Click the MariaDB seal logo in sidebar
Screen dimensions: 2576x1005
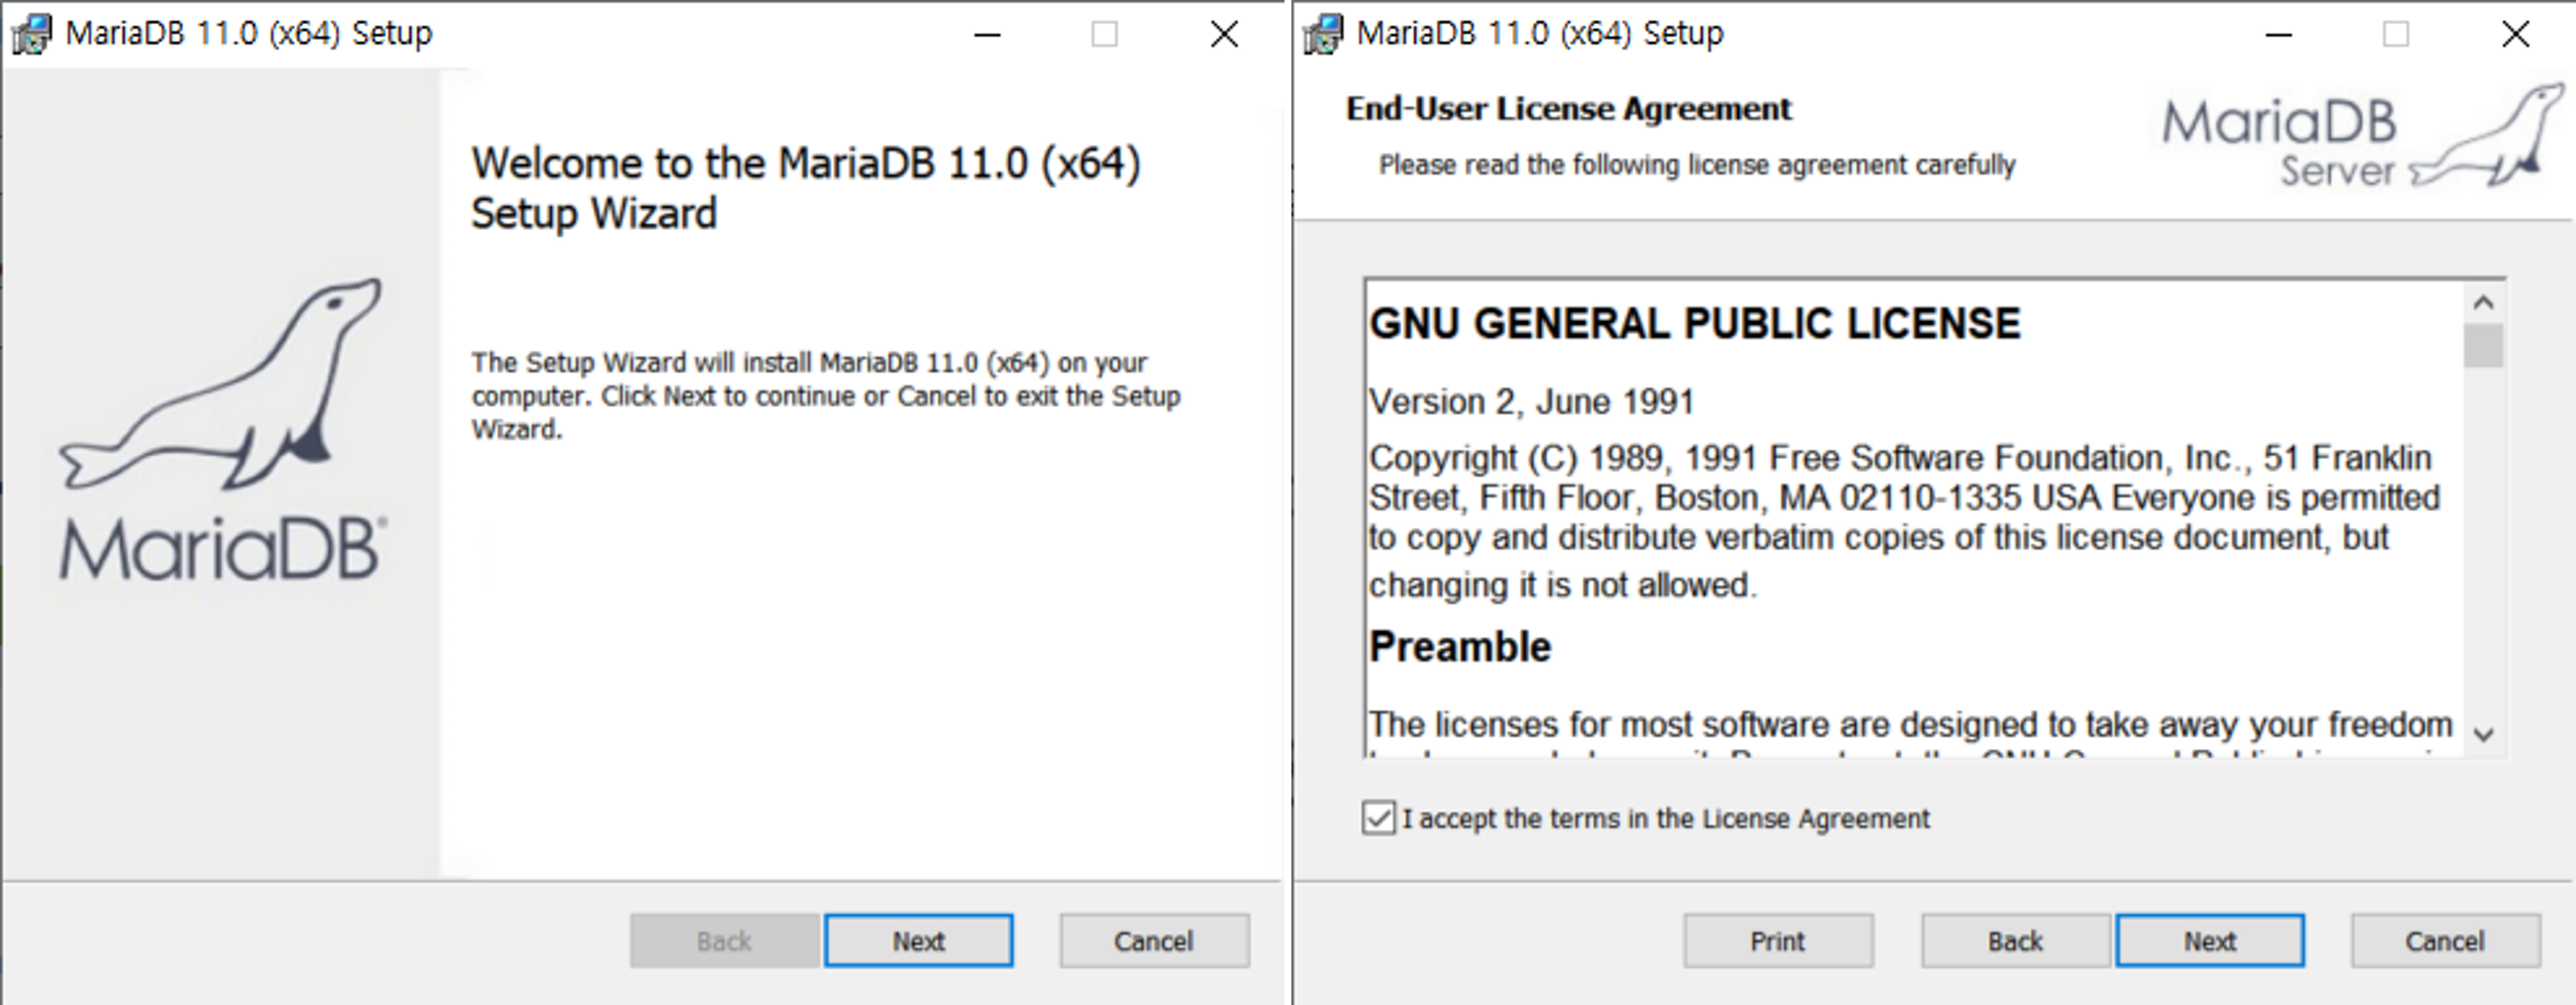tap(218, 429)
